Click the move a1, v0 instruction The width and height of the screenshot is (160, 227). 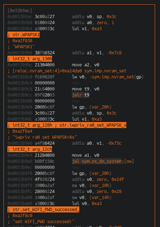pyautogui.click(x=86, y=155)
